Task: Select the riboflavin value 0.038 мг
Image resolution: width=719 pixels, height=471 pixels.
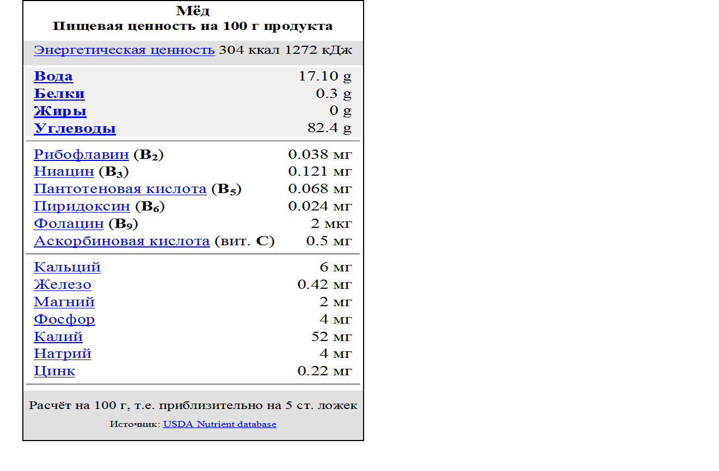Action: (320, 154)
